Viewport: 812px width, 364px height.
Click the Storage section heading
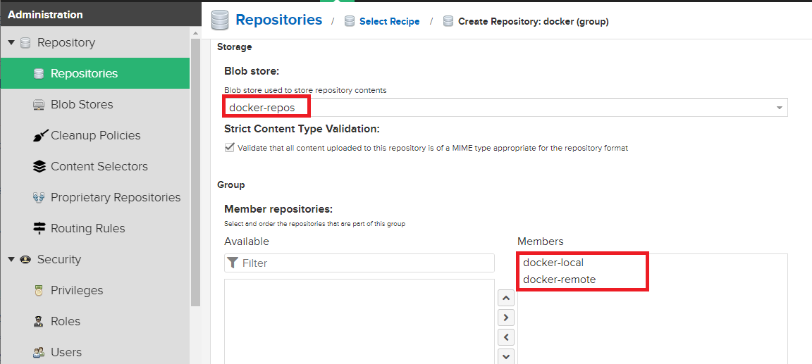pos(235,47)
